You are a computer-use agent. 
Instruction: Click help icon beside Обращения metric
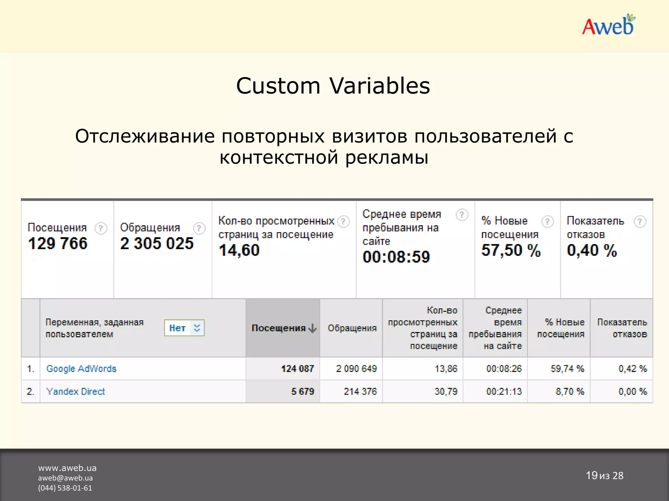[x=199, y=228]
